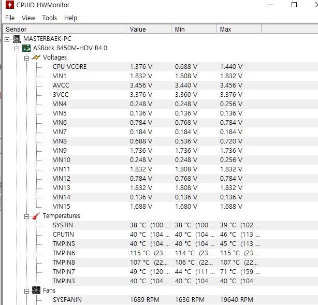Select the CPUTIN temperature row
Viewport: 318px width, 305px height.
tap(63, 235)
